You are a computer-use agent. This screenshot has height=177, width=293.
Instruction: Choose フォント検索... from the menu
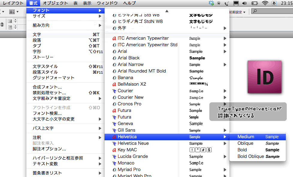click(65, 113)
